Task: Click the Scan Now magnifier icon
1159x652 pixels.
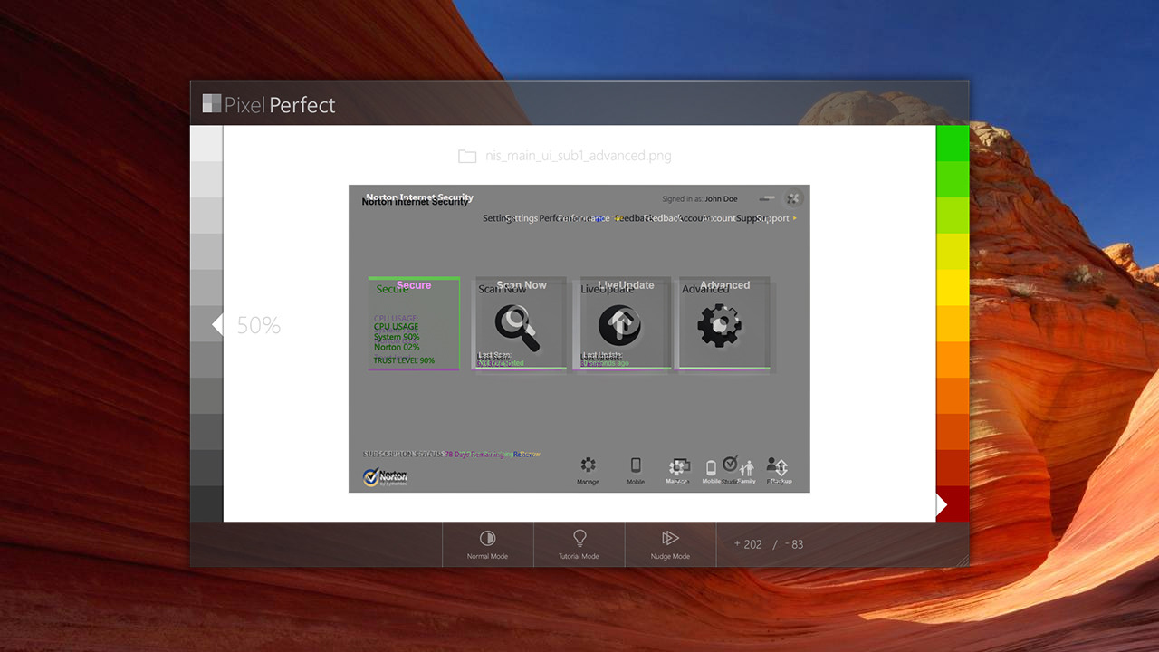Action: [517, 327]
